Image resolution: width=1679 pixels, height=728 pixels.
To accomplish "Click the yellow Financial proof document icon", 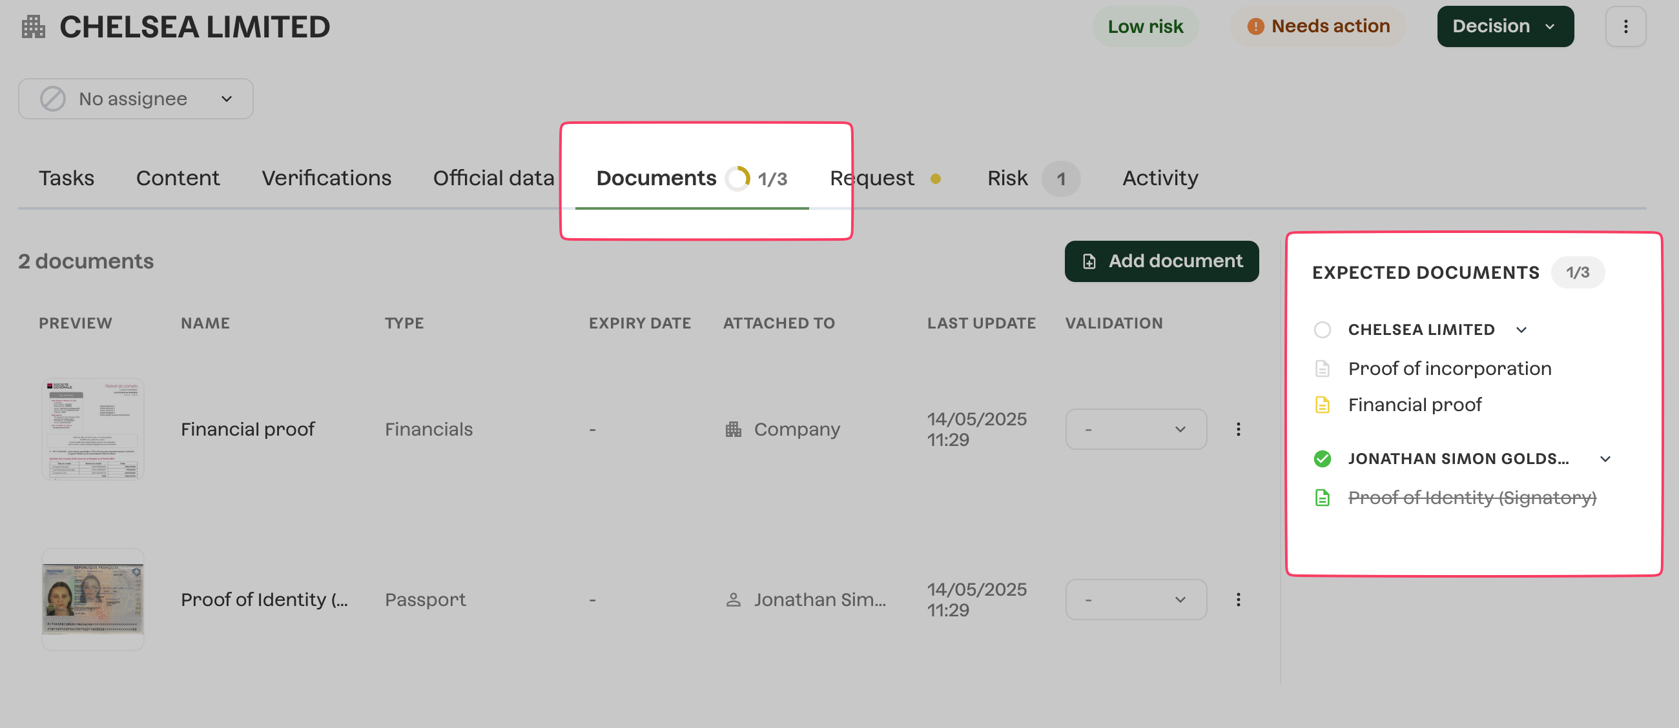I will (x=1322, y=405).
